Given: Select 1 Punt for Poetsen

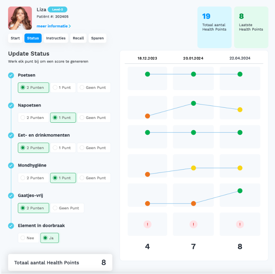Looking at the screenshot, I should pos(63,87).
